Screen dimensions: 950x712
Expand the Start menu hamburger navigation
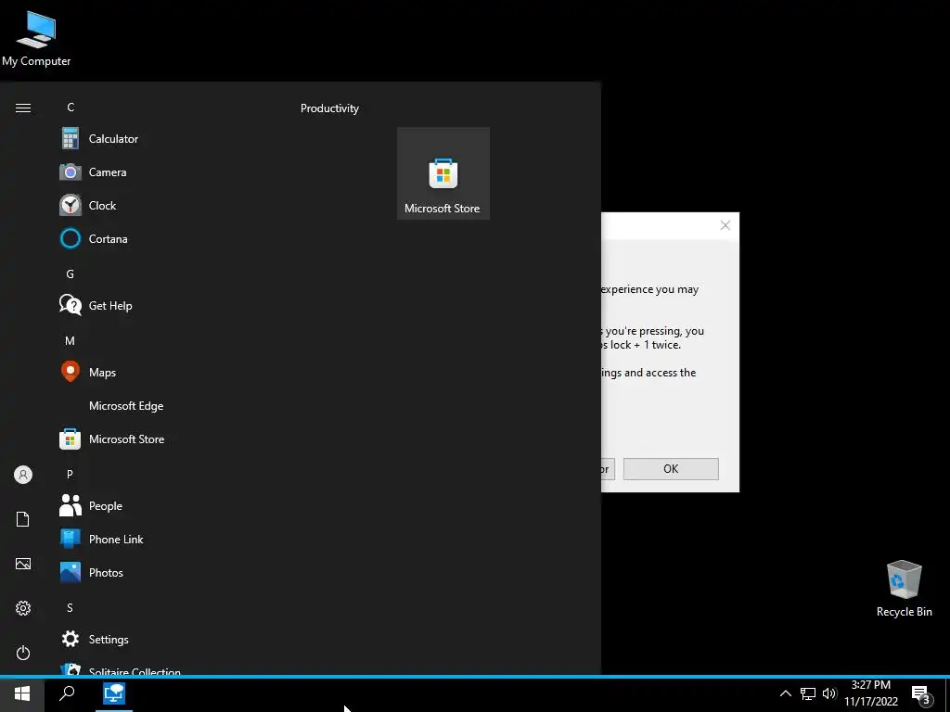click(23, 108)
